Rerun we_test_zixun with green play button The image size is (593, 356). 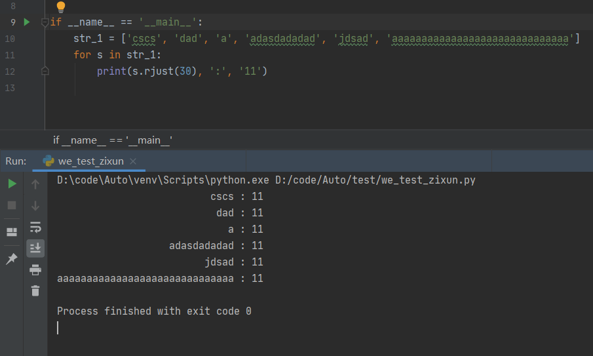[x=12, y=184]
